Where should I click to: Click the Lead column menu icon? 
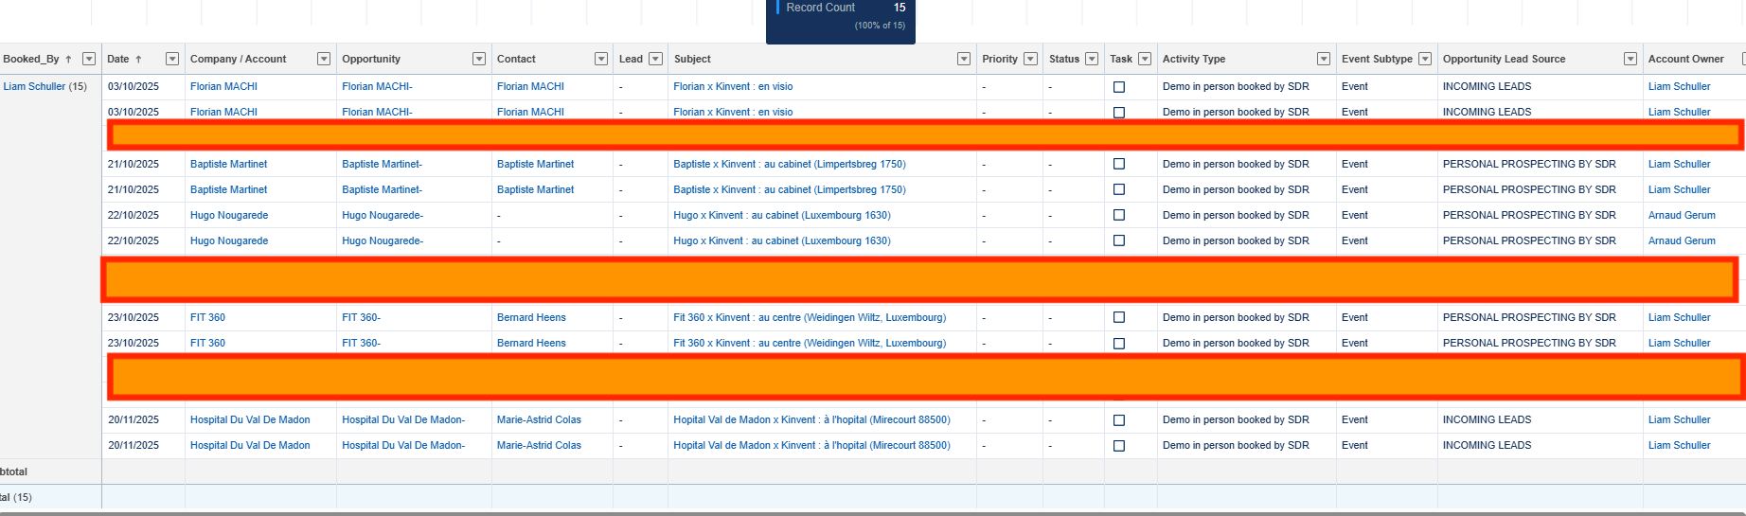655,59
